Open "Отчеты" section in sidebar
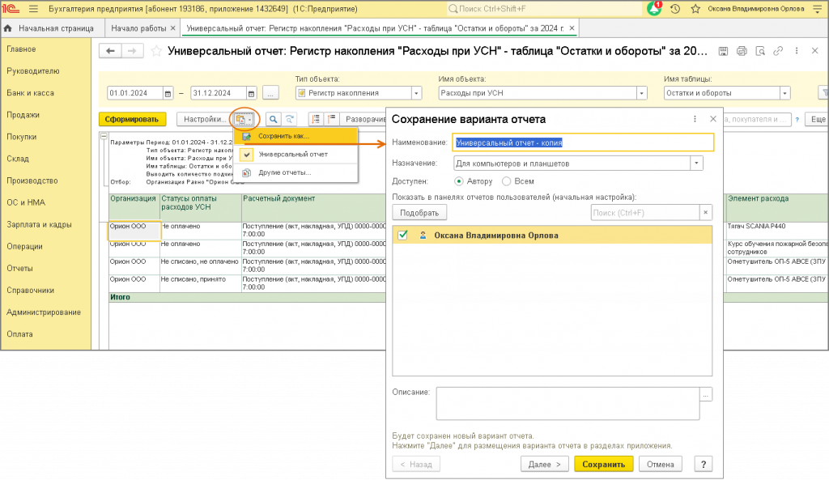829x480 pixels. 20,269
